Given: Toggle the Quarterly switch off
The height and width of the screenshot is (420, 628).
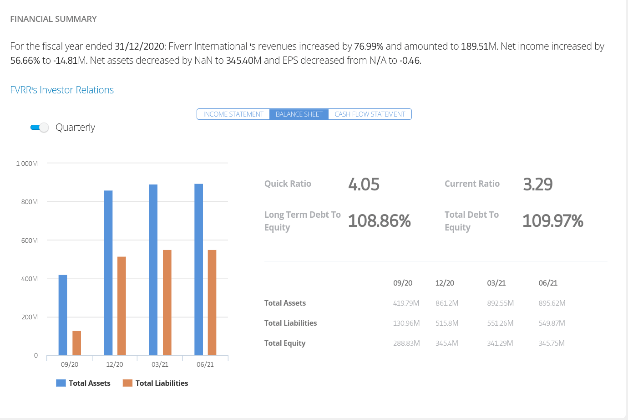Looking at the screenshot, I should pyautogui.click(x=39, y=128).
